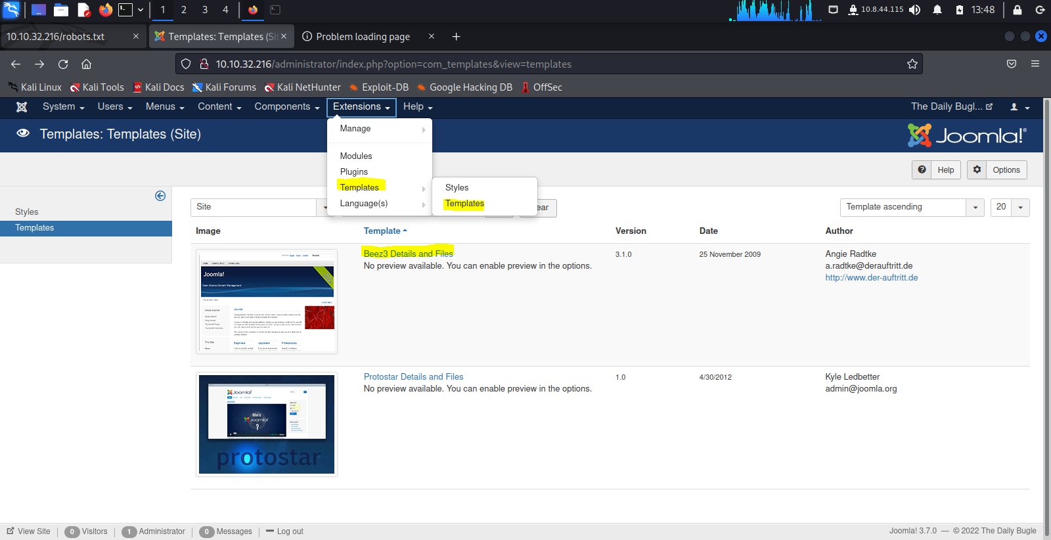Open the Kali Tools bookmark
The width and height of the screenshot is (1051, 540).
[x=97, y=87]
